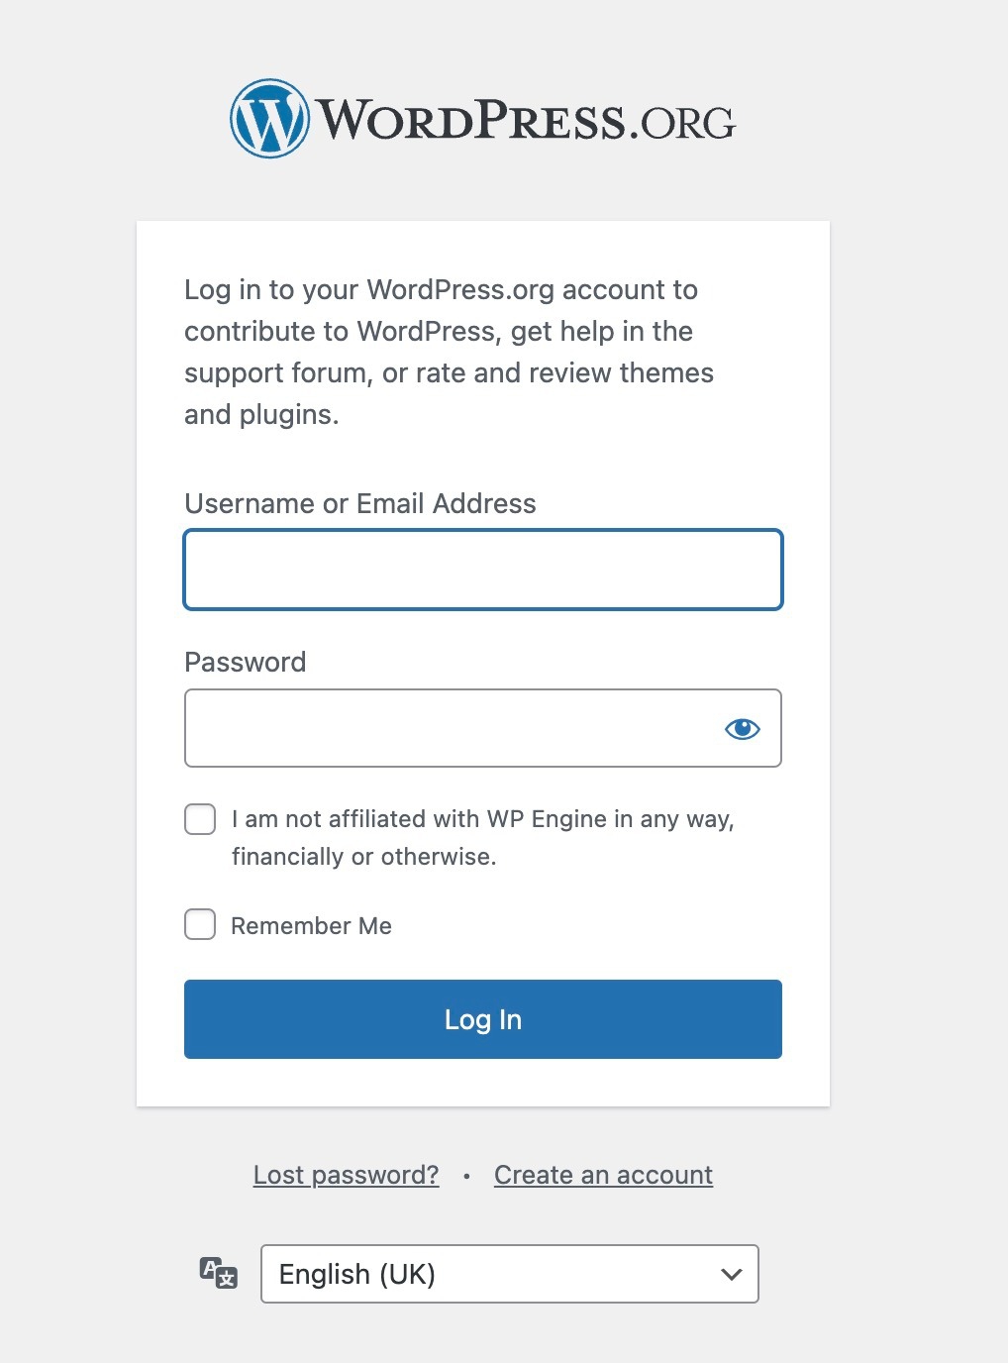Screen dimensions: 1008x1363
Task: Click the translation language icon
Action: click(219, 1273)
